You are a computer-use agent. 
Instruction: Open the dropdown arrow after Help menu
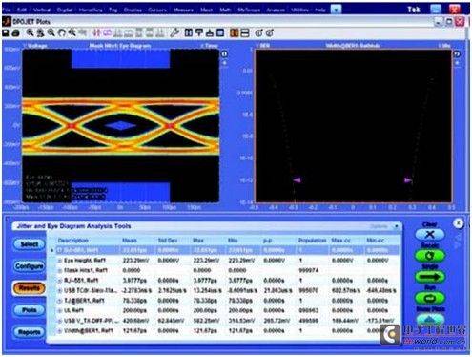point(336,10)
